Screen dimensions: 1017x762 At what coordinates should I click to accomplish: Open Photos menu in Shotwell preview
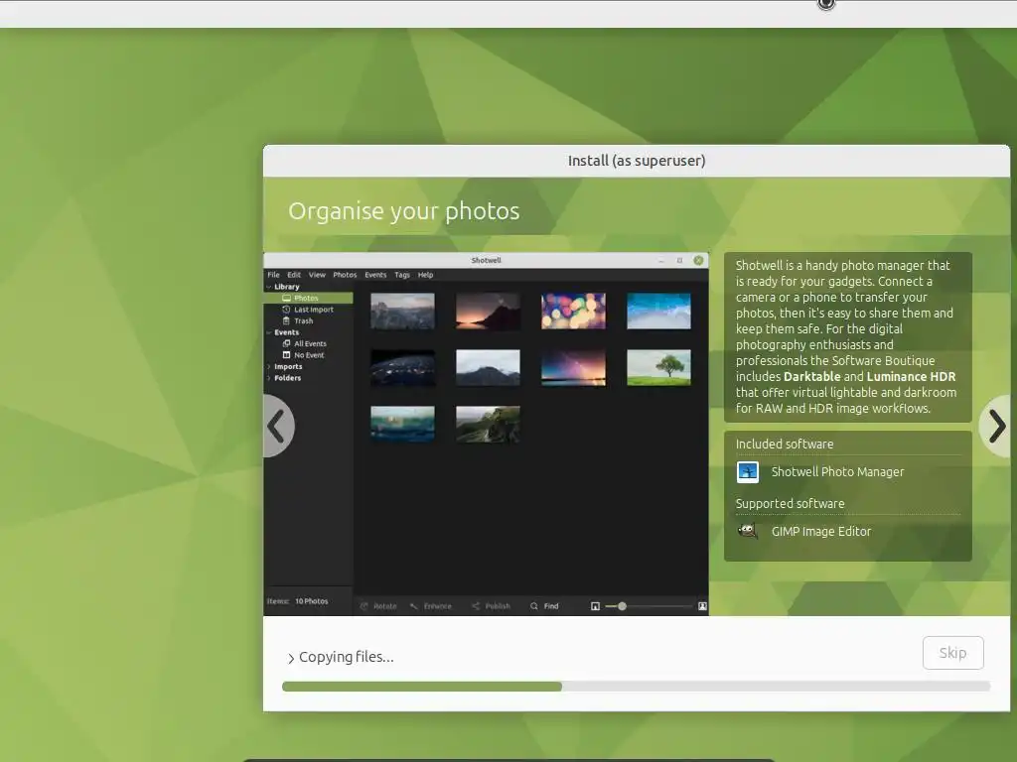pyautogui.click(x=345, y=275)
